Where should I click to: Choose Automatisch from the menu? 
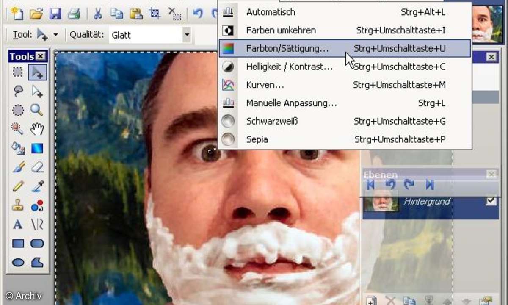(x=345, y=12)
